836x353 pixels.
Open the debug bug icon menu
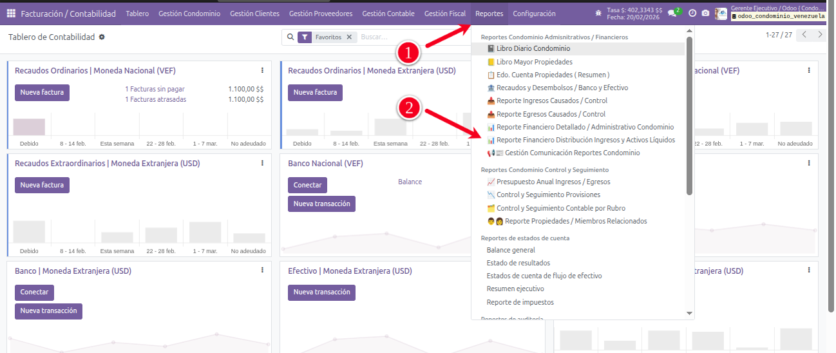point(598,13)
